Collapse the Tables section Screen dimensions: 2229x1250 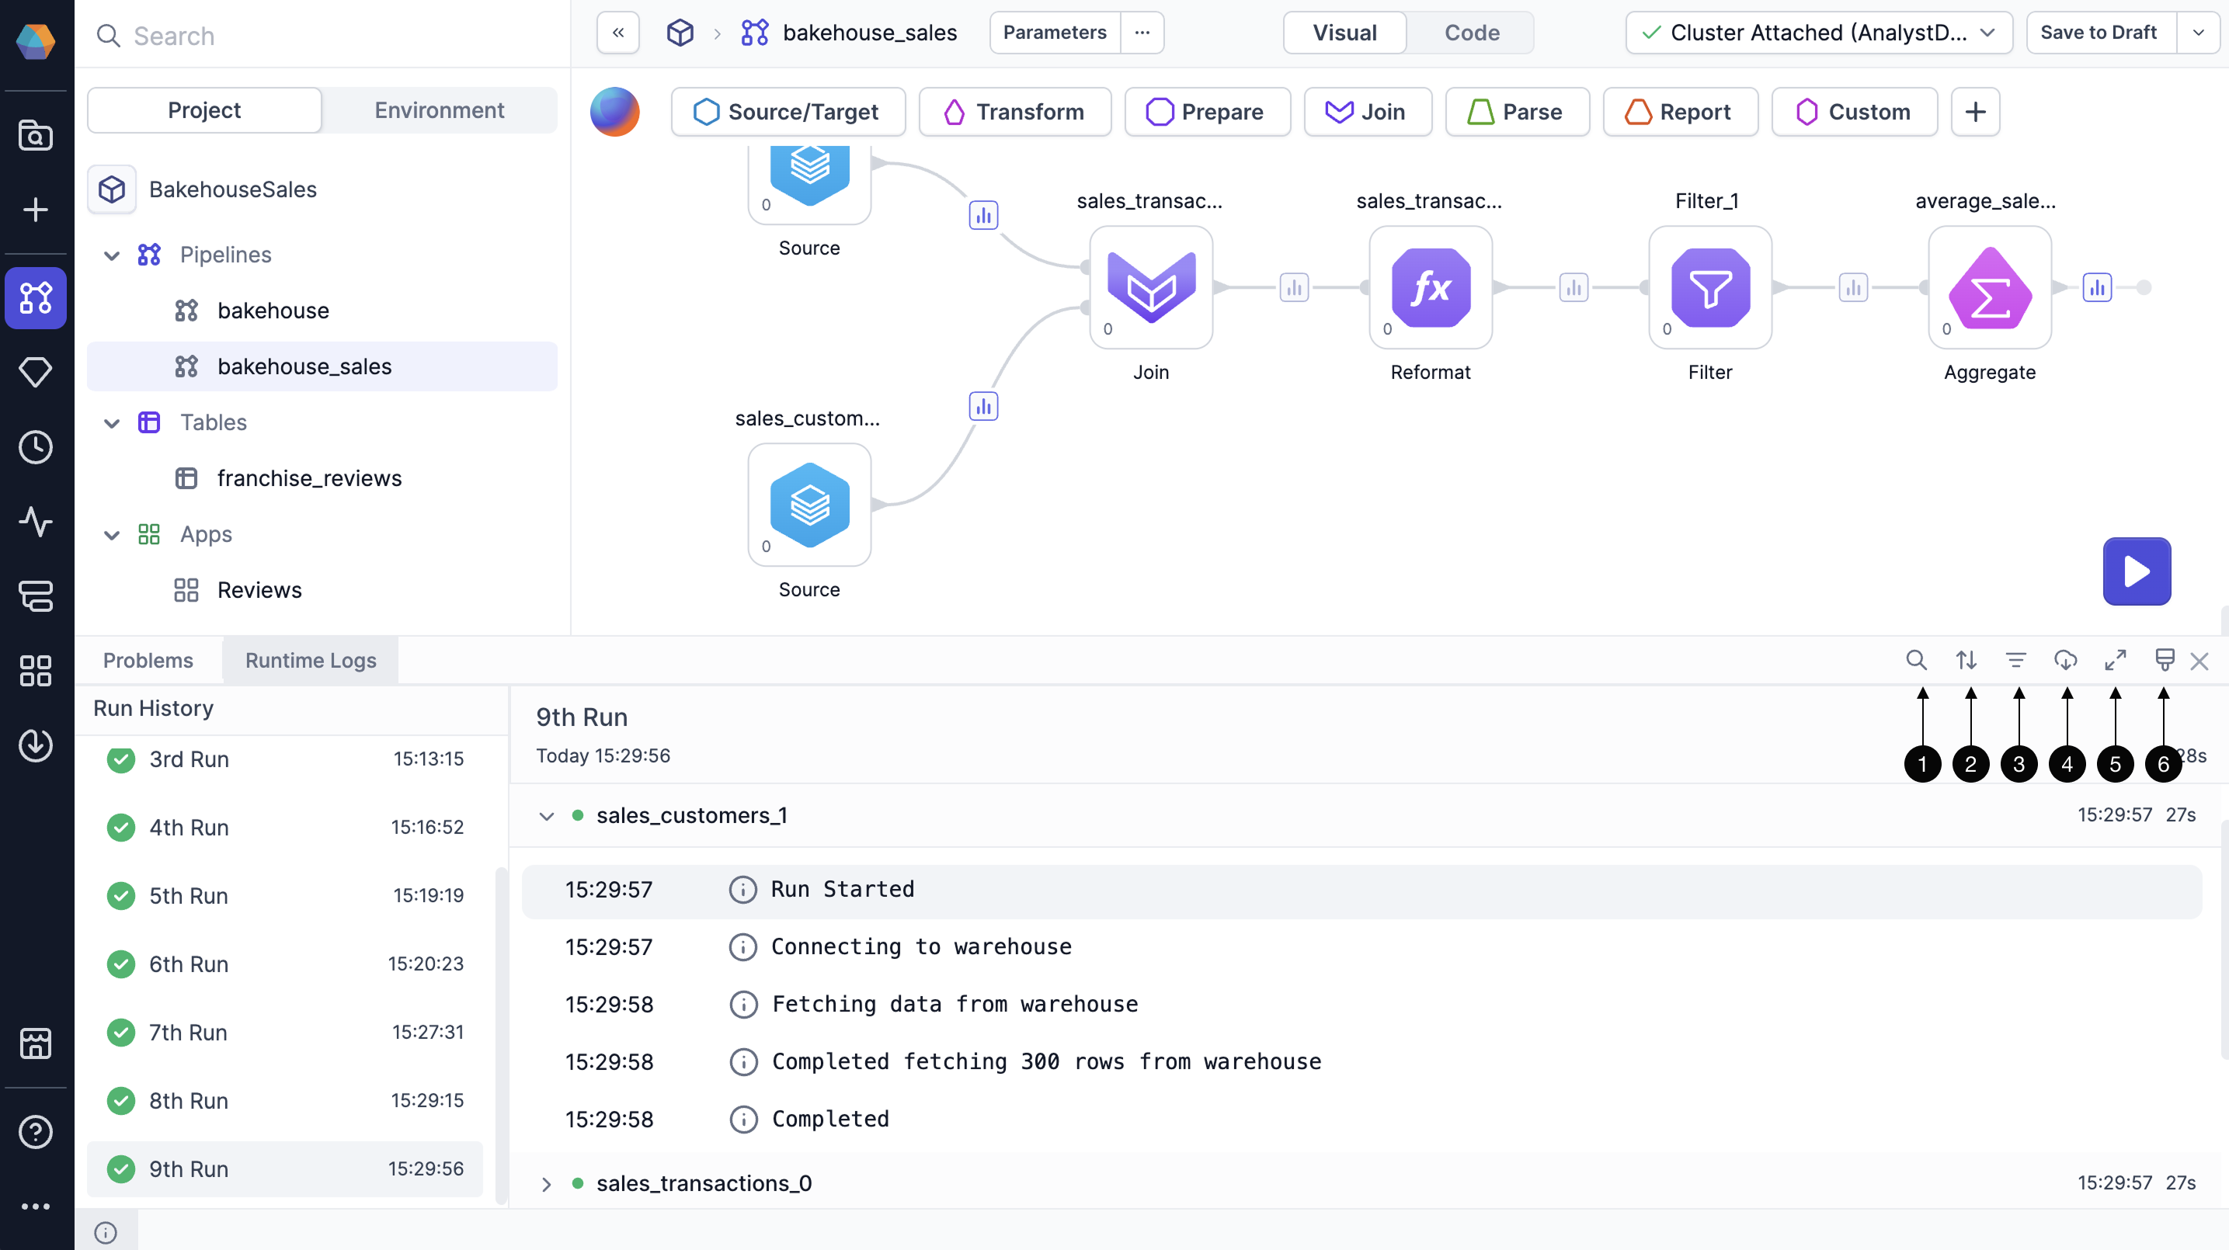pyautogui.click(x=112, y=423)
